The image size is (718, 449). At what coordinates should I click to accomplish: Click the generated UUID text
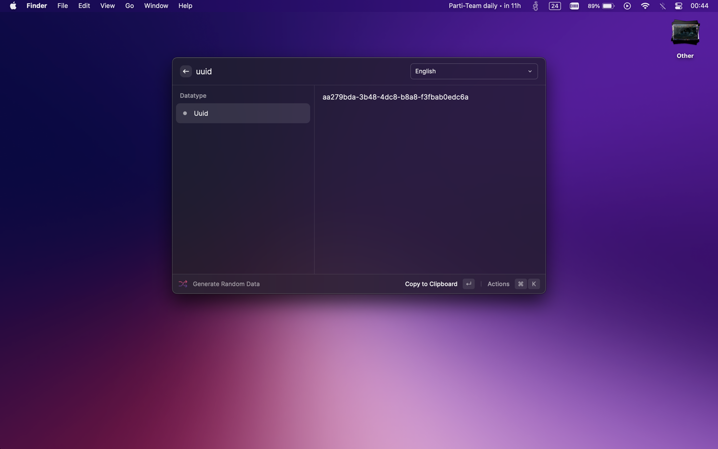pyautogui.click(x=395, y=97)
